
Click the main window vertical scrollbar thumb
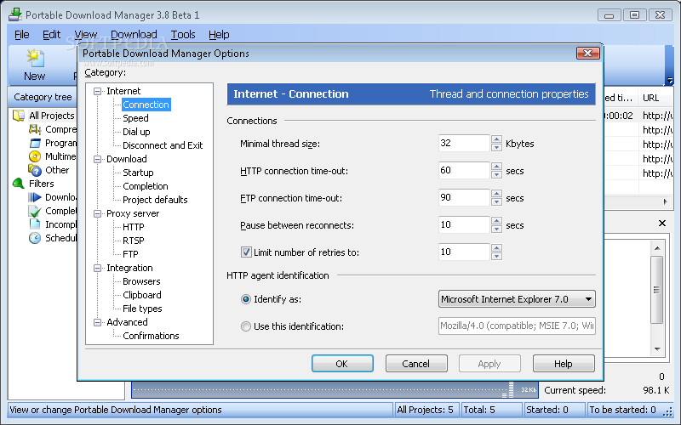click(x=656, y=290)
